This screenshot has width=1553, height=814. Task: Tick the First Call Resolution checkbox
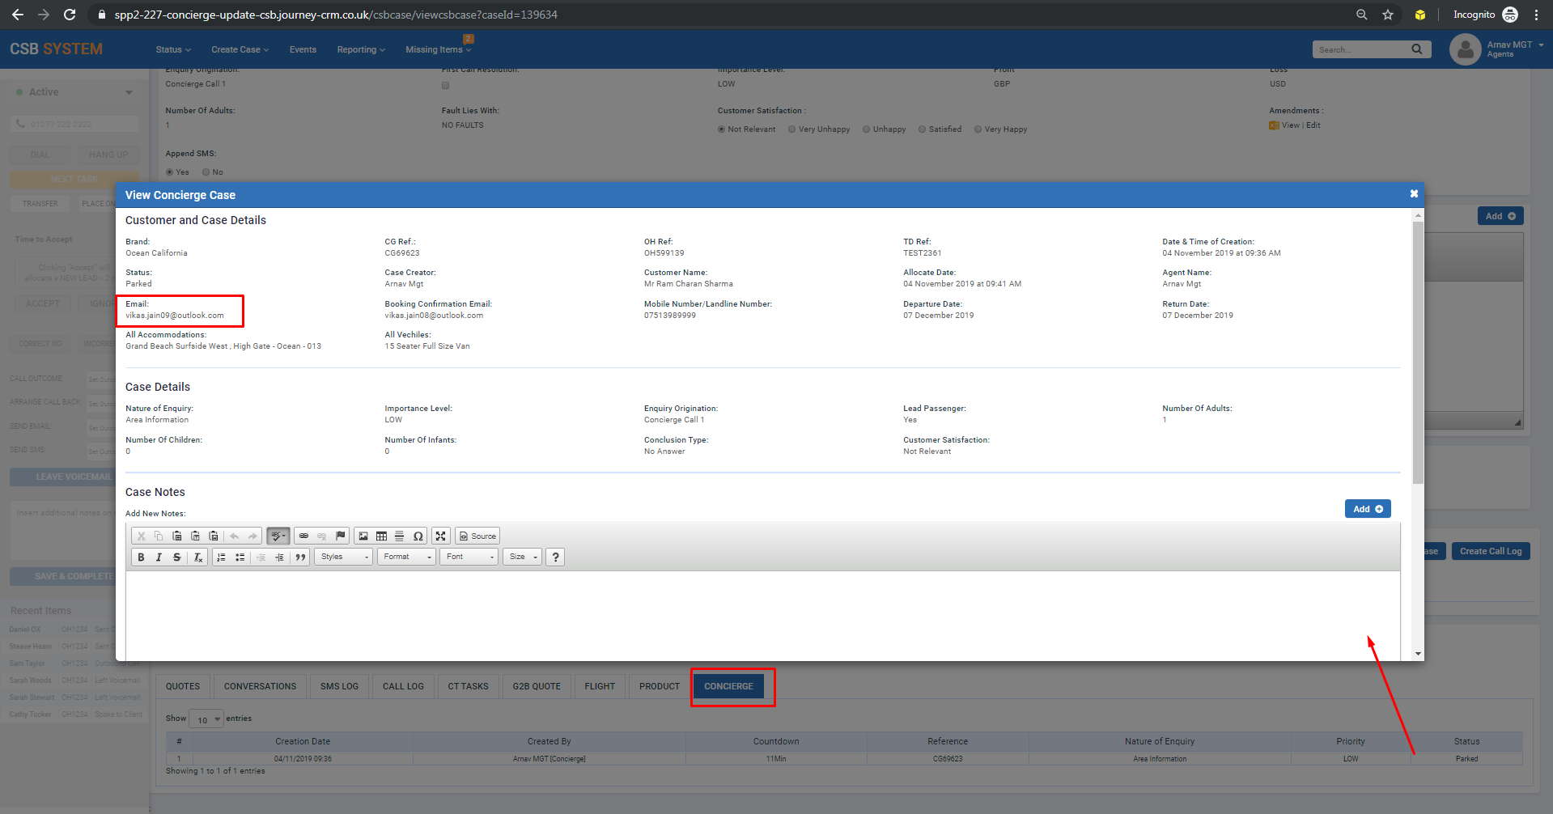point(445,85)
